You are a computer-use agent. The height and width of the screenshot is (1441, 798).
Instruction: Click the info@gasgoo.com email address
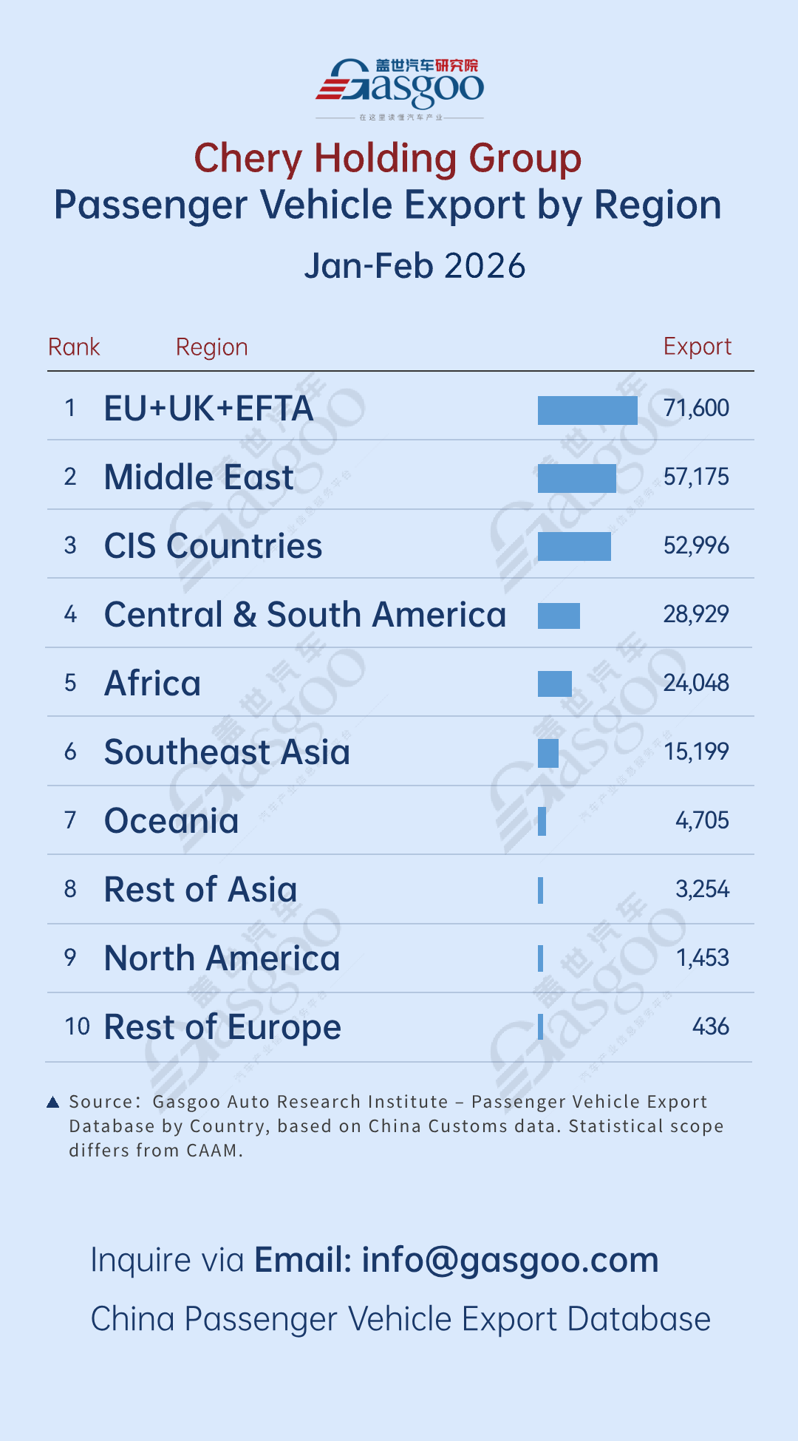510,1260
